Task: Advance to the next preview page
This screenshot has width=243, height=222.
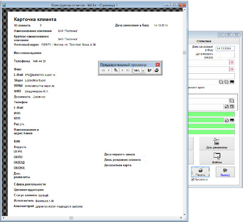Action: pyautogui.click(x=123, y=70)
